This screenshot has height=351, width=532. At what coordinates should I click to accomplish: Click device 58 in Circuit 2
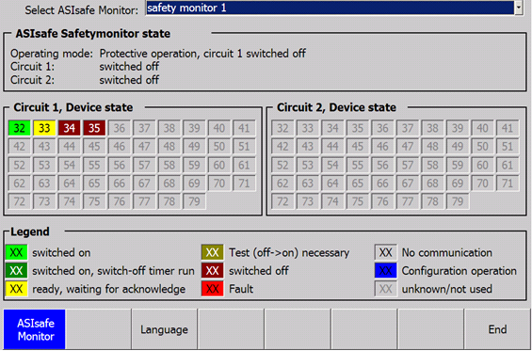[x=432, y=166]
